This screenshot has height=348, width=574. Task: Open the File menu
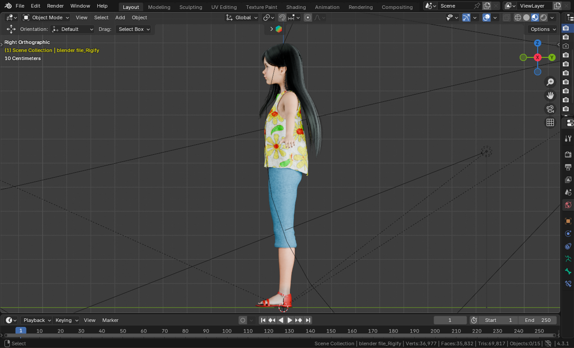tap(20, 6)
